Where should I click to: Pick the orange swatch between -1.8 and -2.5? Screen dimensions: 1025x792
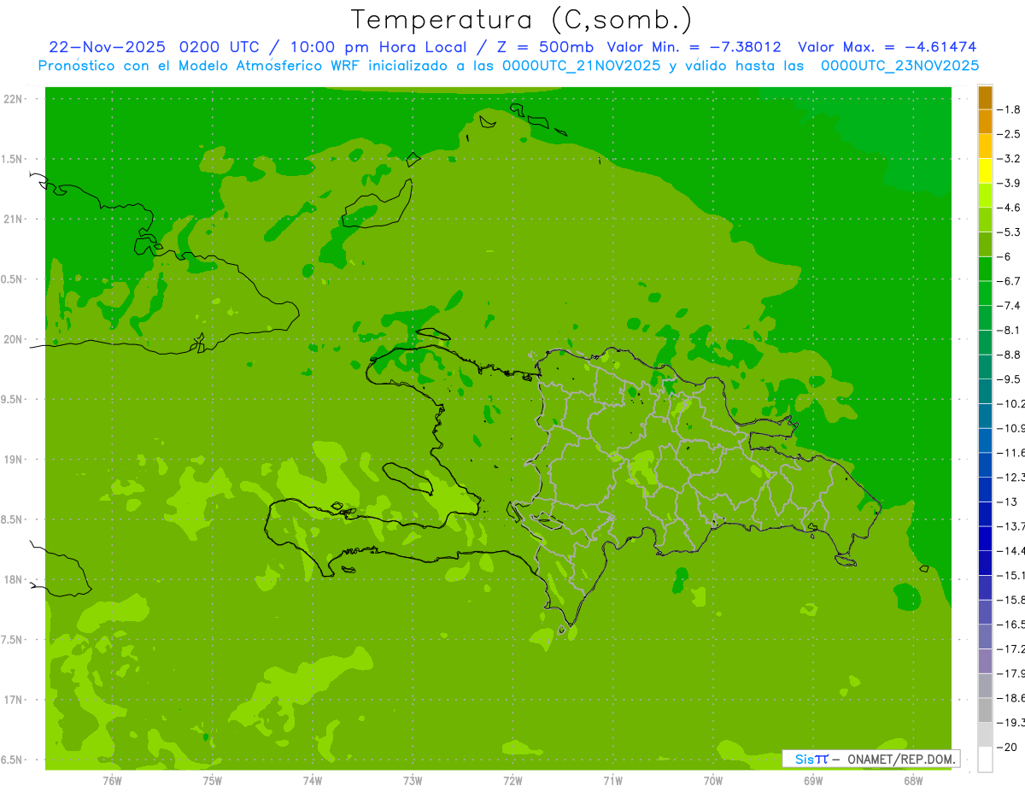tap(985, 122)
